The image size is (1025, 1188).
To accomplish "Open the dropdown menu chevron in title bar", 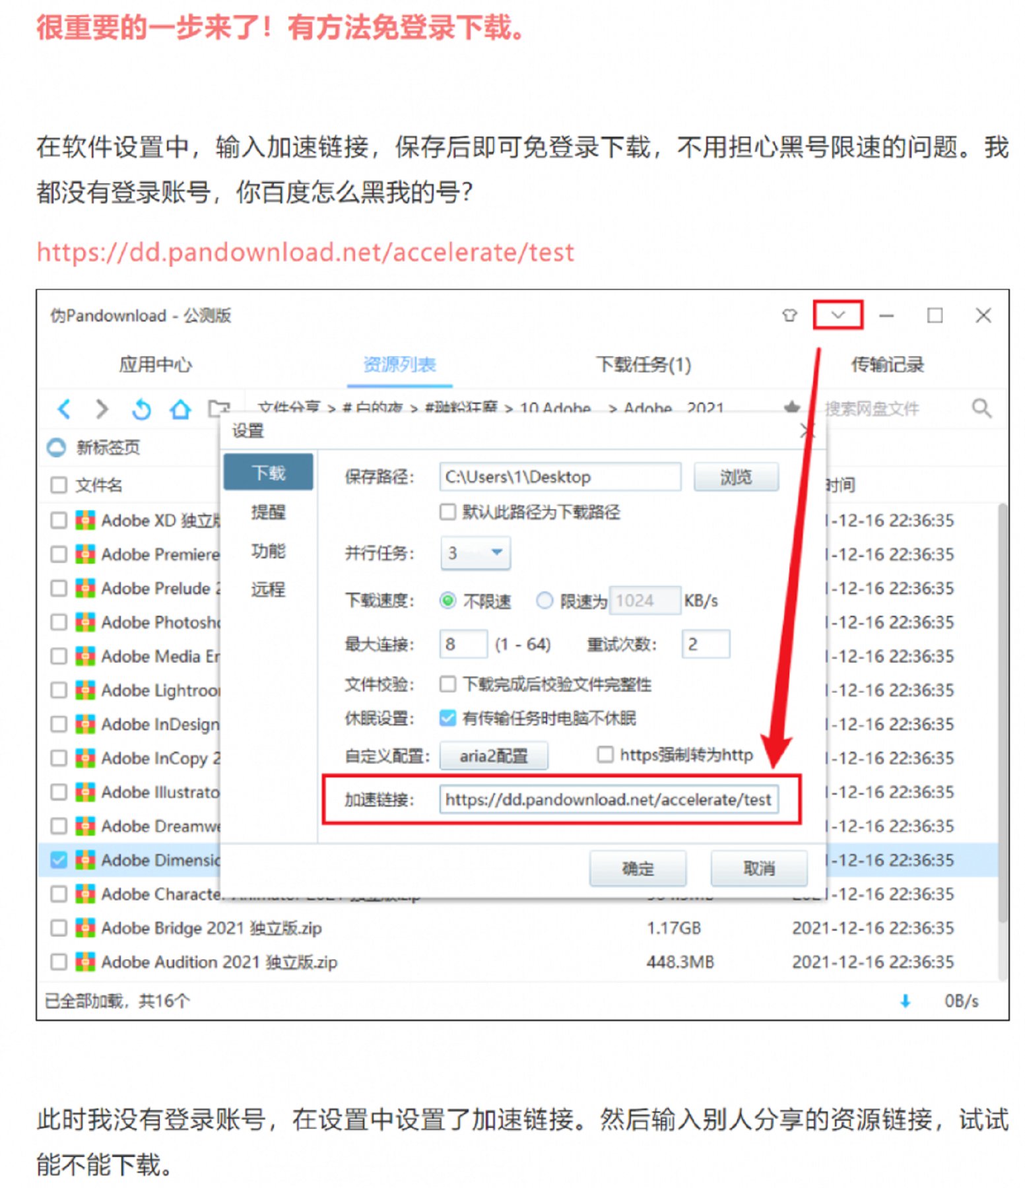I will click(838, 315).
